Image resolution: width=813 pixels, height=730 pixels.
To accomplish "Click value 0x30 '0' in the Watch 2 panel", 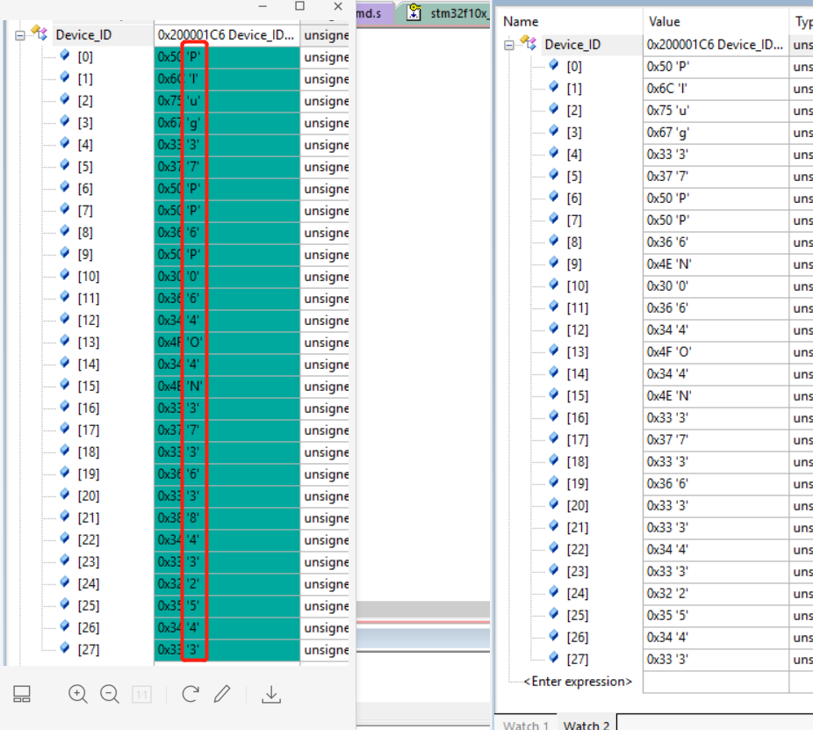I will pyautogui.click(x=667, y=285).
